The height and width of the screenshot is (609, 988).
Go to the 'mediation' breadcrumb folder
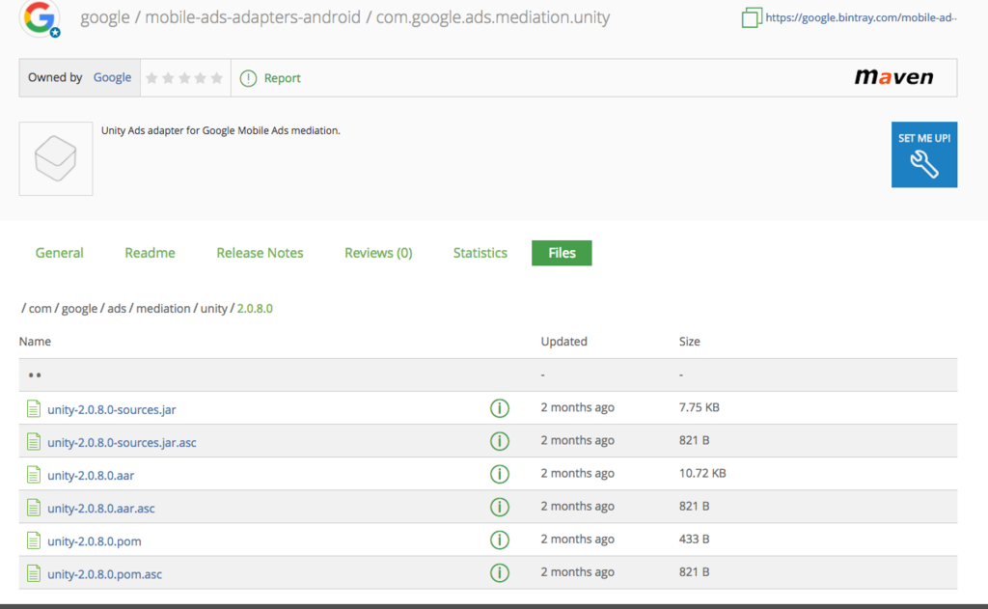163,308
